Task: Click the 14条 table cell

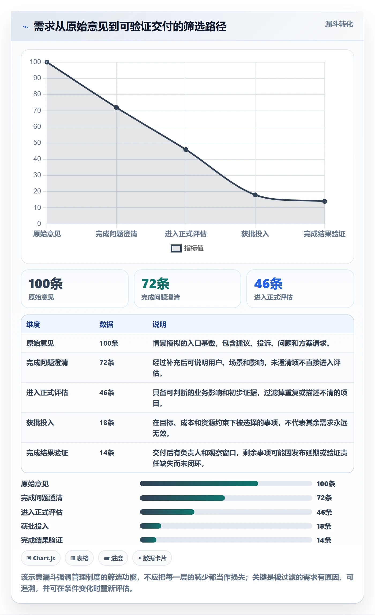Action: click(107, 453)
